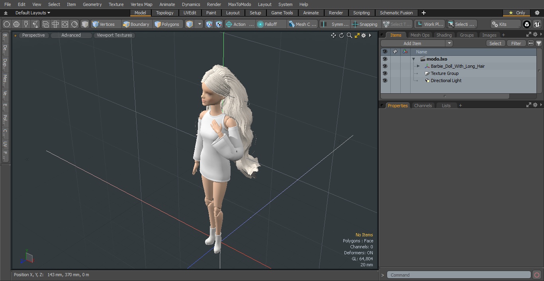
Task: Switch to the UVEdit layout tab
Action: coord(190,13)
